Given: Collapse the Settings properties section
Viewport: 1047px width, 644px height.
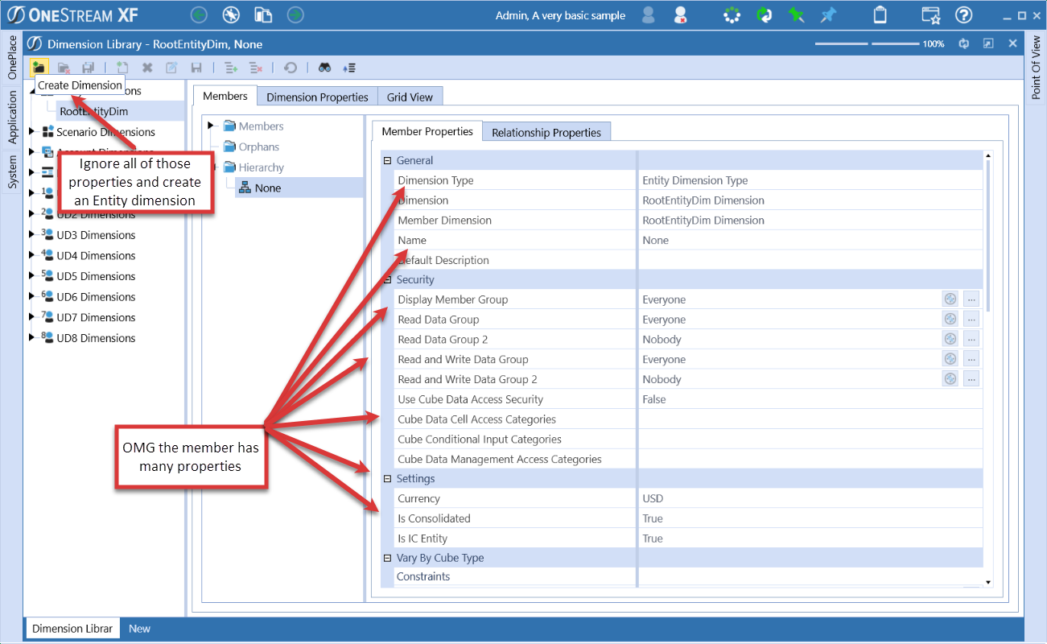Looking at the screenshot, I should tap(387, 478).
